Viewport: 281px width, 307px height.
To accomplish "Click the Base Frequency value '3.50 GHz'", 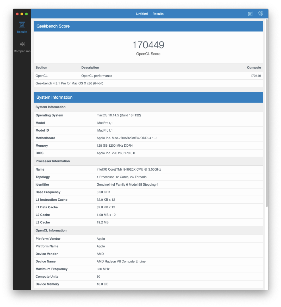I will coord(103,192).
